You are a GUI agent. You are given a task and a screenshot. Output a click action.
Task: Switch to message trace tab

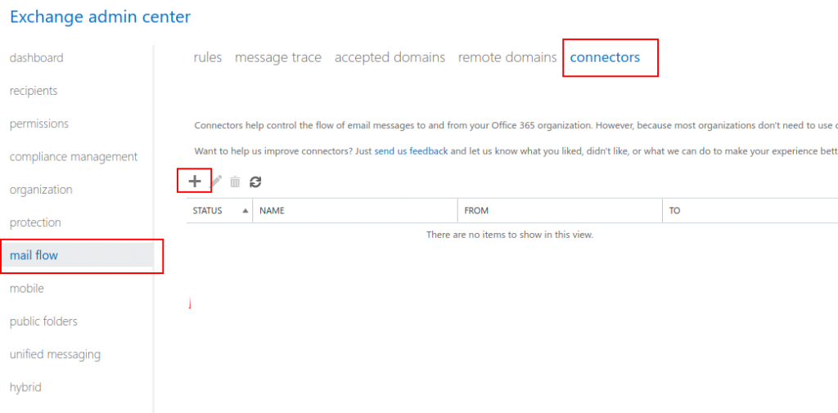[x=278, y=57]
